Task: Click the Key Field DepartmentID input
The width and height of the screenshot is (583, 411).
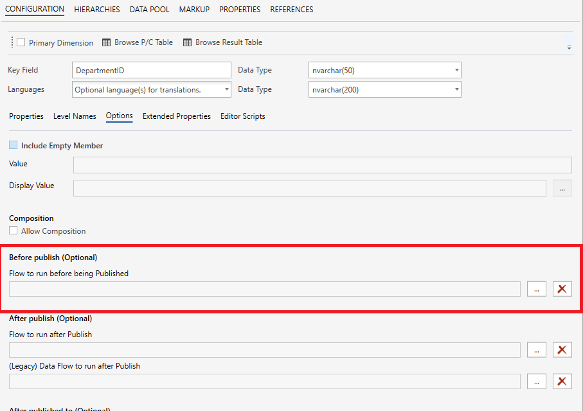Action: click(x=151, y=70)
